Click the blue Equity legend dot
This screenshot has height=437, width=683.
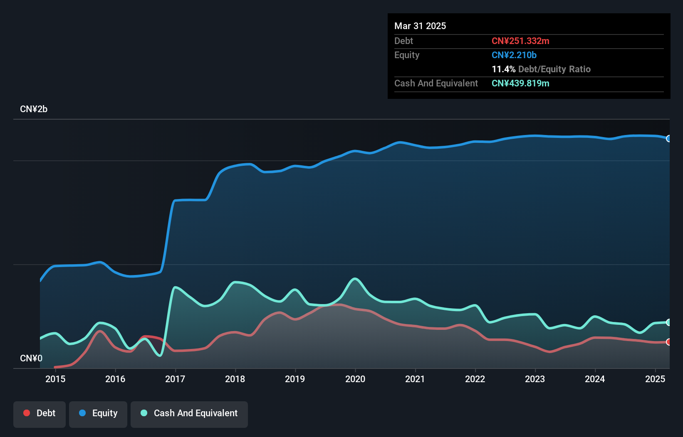(x=82, y=413)
